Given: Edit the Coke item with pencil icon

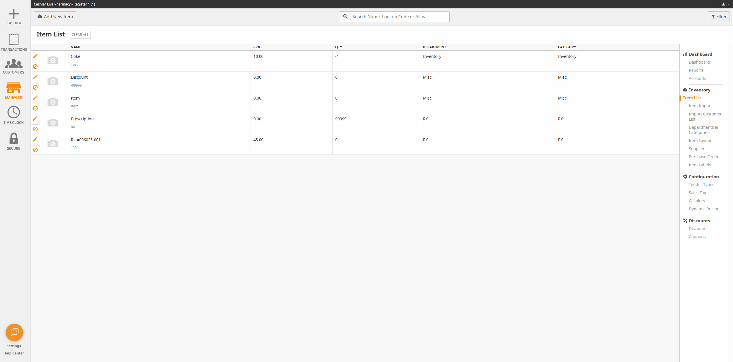Looking at the screenshot, I should click(x=35, y=56).
